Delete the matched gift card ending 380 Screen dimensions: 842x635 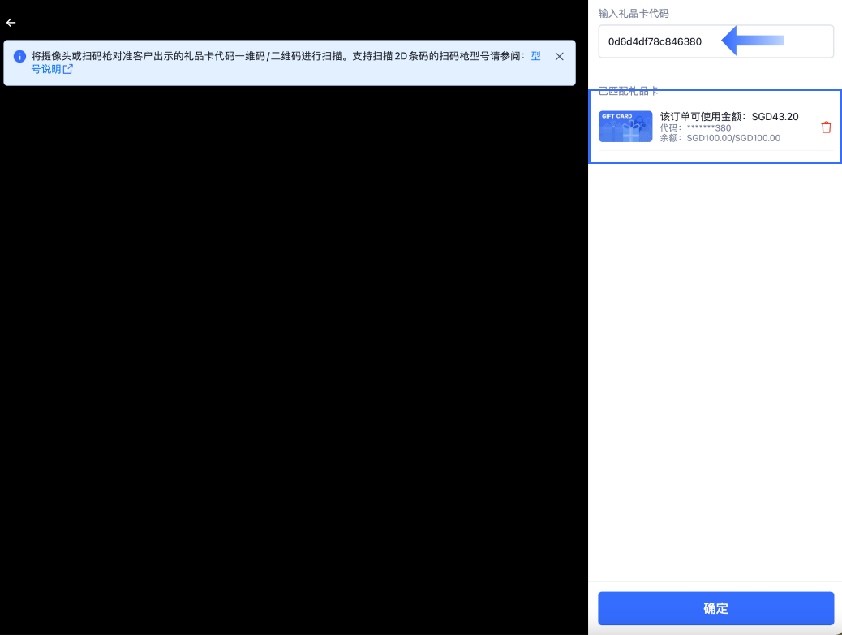point(826,127)
